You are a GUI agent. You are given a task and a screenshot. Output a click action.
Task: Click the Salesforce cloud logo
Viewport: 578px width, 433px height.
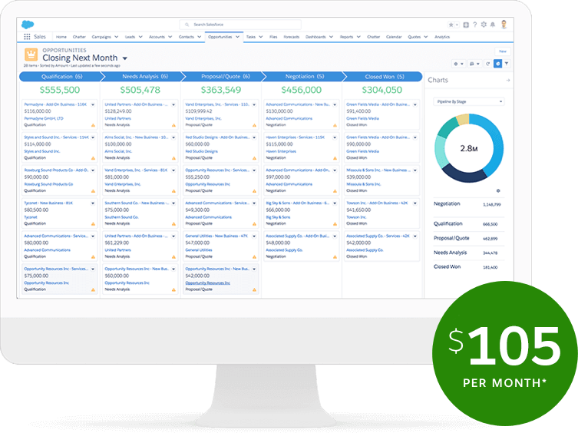[x=28, y=25]
